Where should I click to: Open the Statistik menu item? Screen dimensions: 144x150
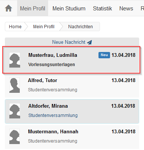102,9
